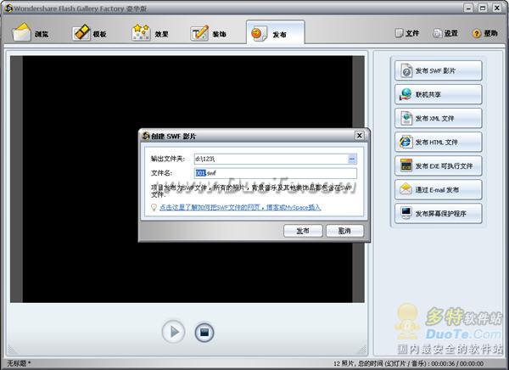Click the SWF dialog description text

point(252,191)
